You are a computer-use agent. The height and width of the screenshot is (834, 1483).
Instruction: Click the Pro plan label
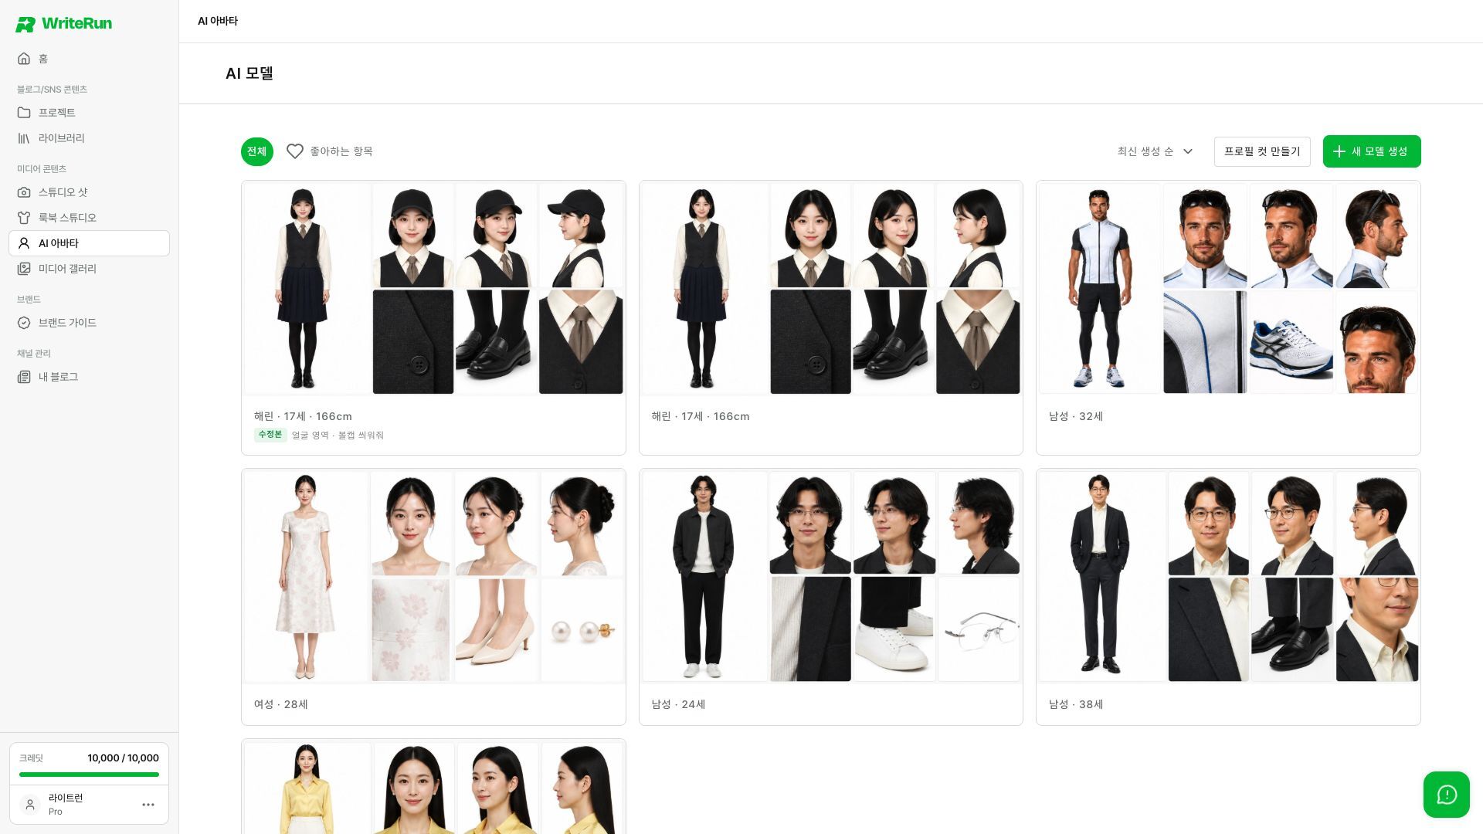point(56,812)
